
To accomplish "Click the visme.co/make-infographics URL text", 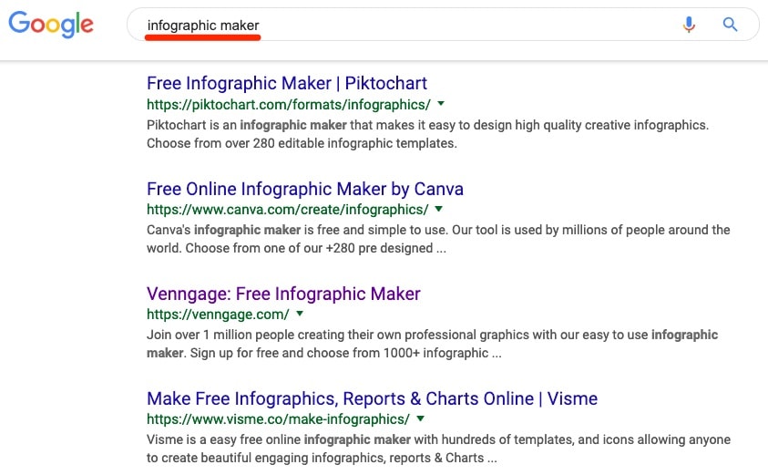I will (278, 419).
